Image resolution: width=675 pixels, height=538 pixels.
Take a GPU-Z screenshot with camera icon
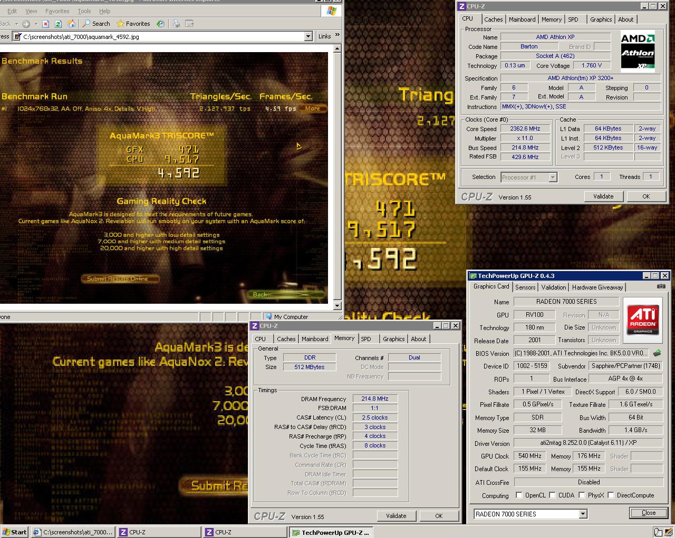(x=661, y=286)
